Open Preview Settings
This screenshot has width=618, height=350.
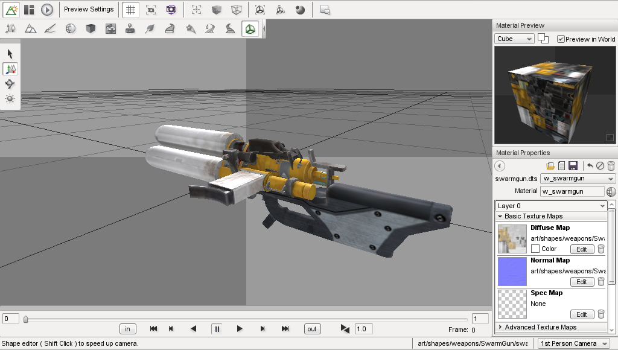(x=89, y=9)
